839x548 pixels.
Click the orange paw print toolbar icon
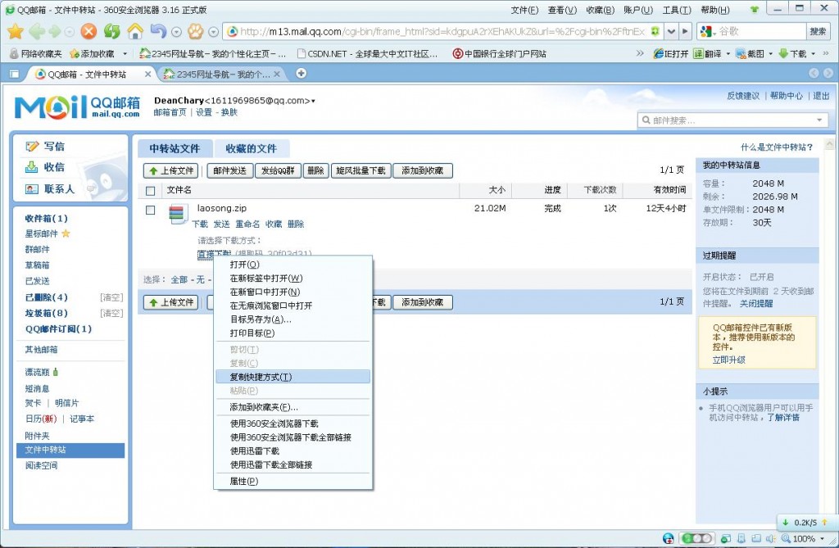(195, 32)
